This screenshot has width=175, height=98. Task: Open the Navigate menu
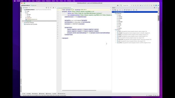pyautogui.click(x=38, y=1)
